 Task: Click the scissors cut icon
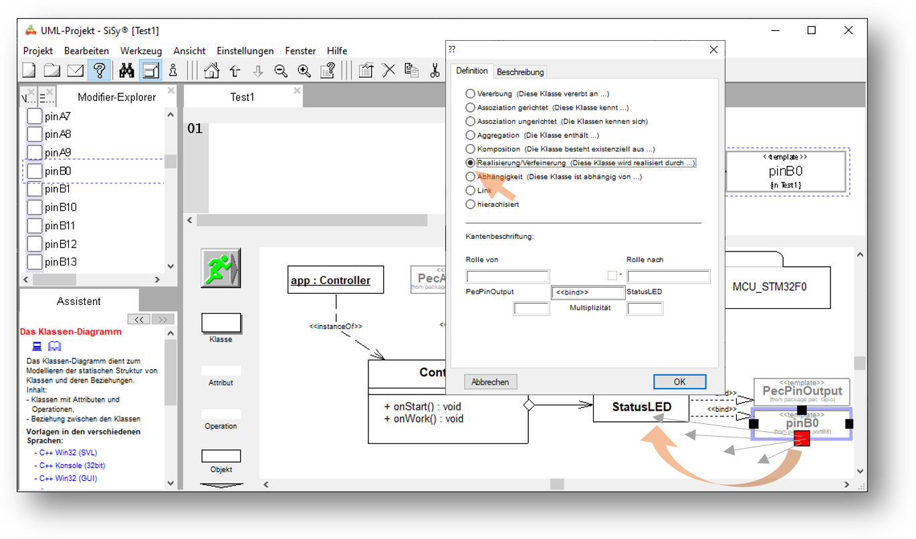point(435,70)
